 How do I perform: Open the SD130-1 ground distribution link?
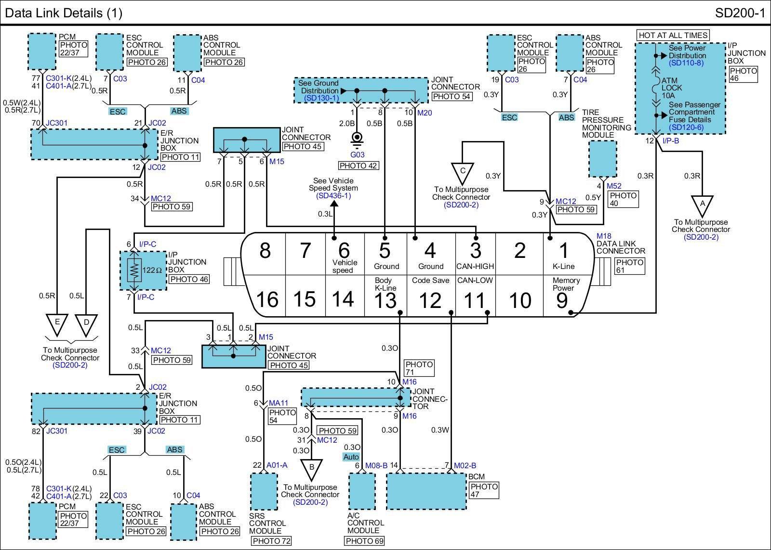point(321,98)
